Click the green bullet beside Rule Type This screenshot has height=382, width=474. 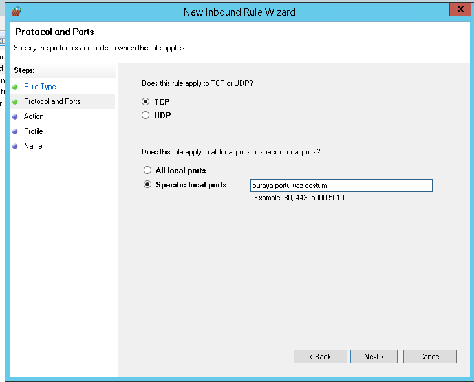[15, 87]
